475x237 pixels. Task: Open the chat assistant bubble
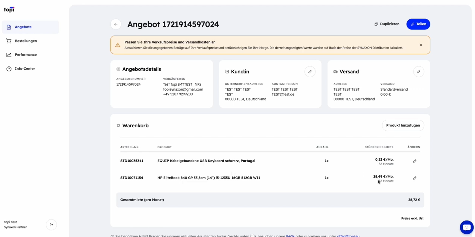pyautogui.click(x=467, y=227)
